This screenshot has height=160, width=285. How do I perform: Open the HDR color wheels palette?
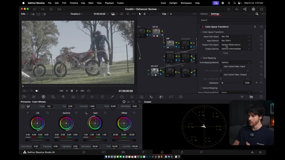tap(53, 97)
